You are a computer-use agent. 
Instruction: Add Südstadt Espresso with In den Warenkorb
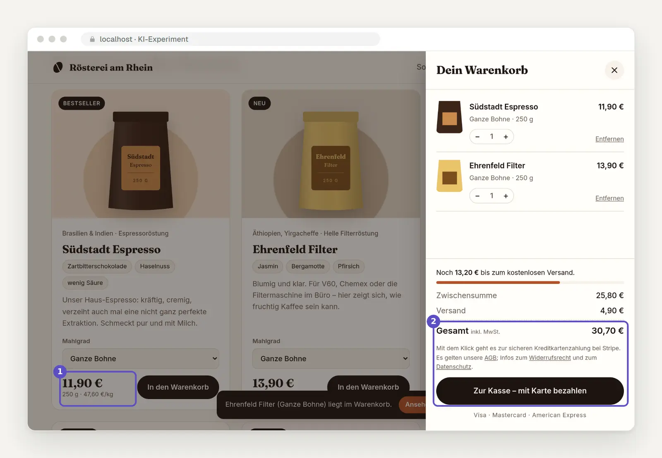tap(178, 387)
